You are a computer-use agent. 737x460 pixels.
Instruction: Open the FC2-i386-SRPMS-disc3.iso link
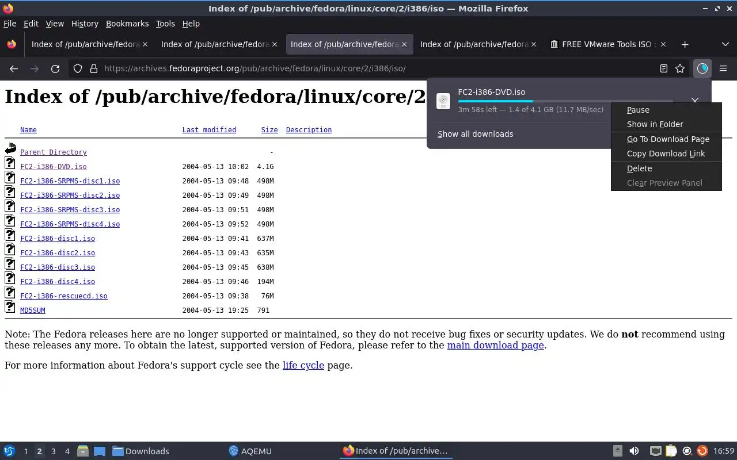pyautogui.click(x=70, y=210)
